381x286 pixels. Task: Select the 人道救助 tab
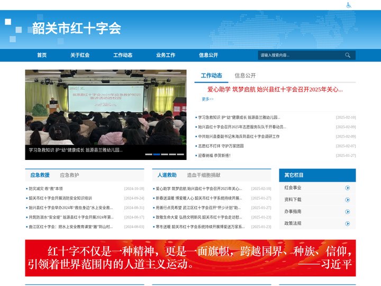[x=167, y=175]
